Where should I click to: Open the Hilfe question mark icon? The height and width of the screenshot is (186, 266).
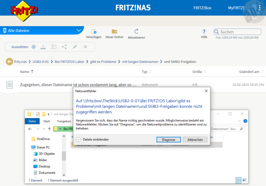(x=204, y=32)
